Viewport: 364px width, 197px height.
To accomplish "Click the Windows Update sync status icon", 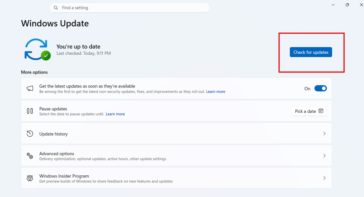I will coord(38,49).
